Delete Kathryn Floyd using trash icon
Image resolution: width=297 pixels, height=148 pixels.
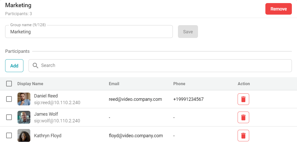(243, 135)
